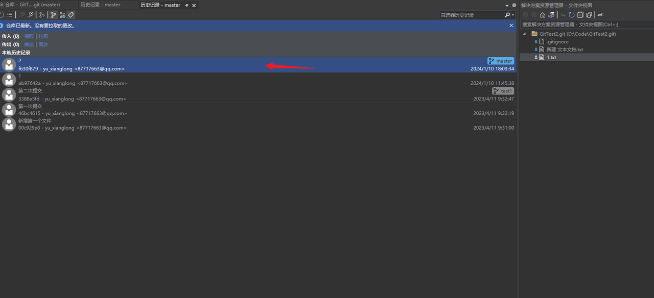This screenshot has height=298, width=654.
Task: Click the 推送 (push) link under outgoing
Action: (x=29, y=44)
